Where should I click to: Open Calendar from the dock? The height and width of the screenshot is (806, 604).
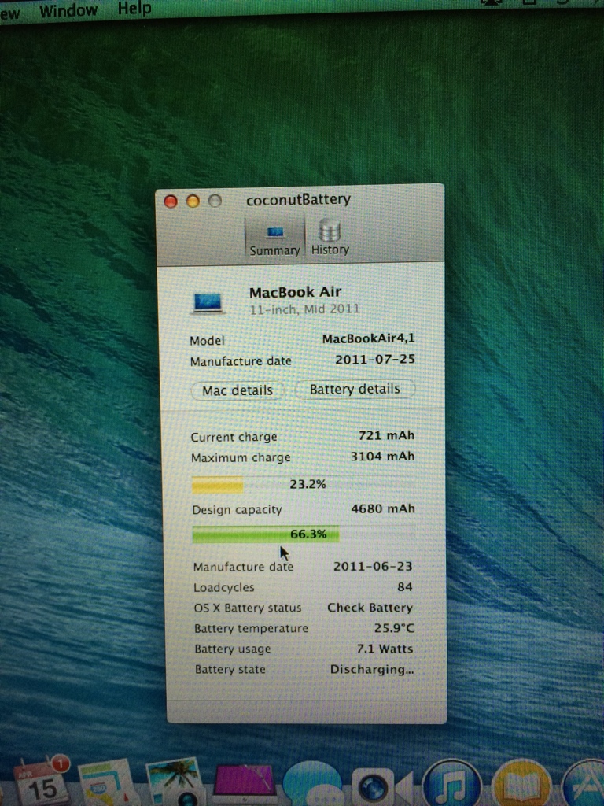pyautogui.click(x=42, y=782)
